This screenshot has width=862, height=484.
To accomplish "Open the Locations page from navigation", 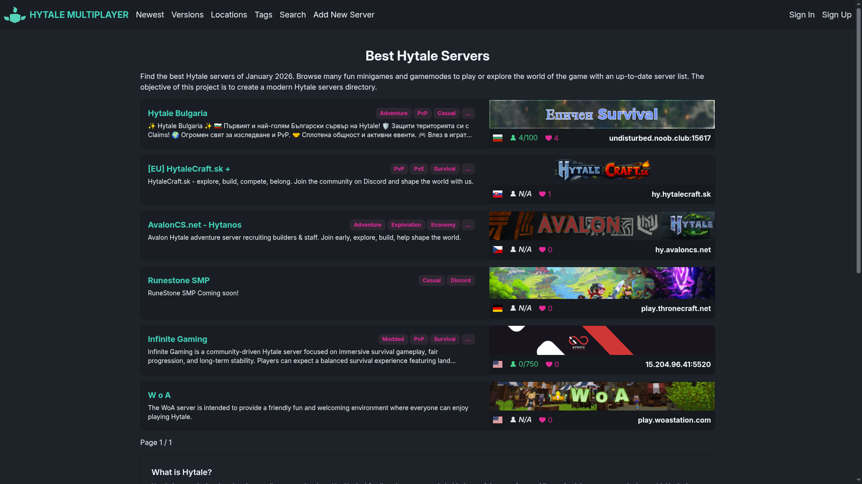I will (x=229, y=15).
